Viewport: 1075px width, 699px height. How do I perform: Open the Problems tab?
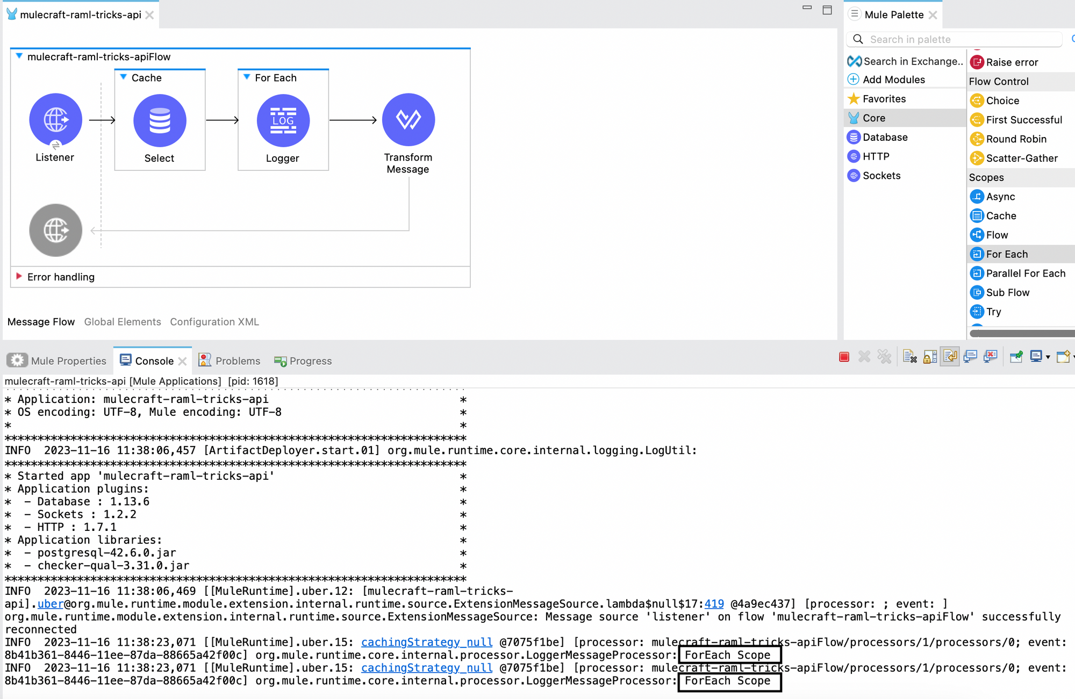click(237, 361)
